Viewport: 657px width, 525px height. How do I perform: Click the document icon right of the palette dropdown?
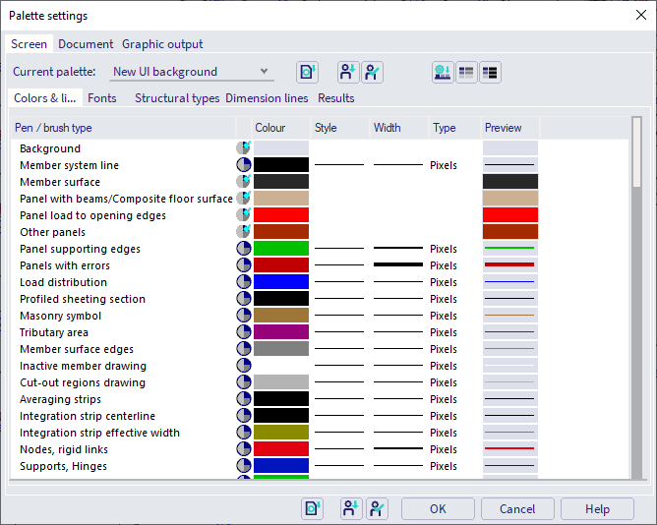tap(308, 72)
